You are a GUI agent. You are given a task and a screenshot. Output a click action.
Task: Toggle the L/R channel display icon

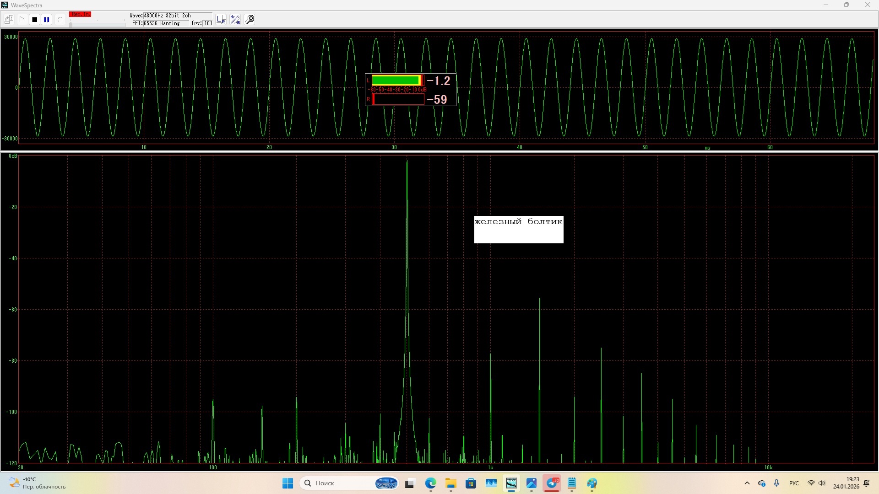tap(221, 20)
